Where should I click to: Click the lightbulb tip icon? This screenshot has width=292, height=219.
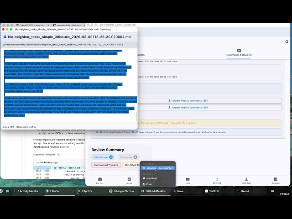click(x=97, y=132)
